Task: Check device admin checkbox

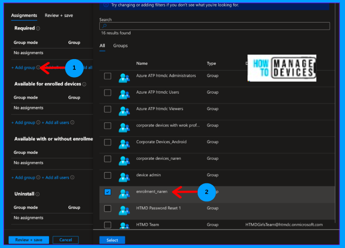Action: tap(108, 175)
